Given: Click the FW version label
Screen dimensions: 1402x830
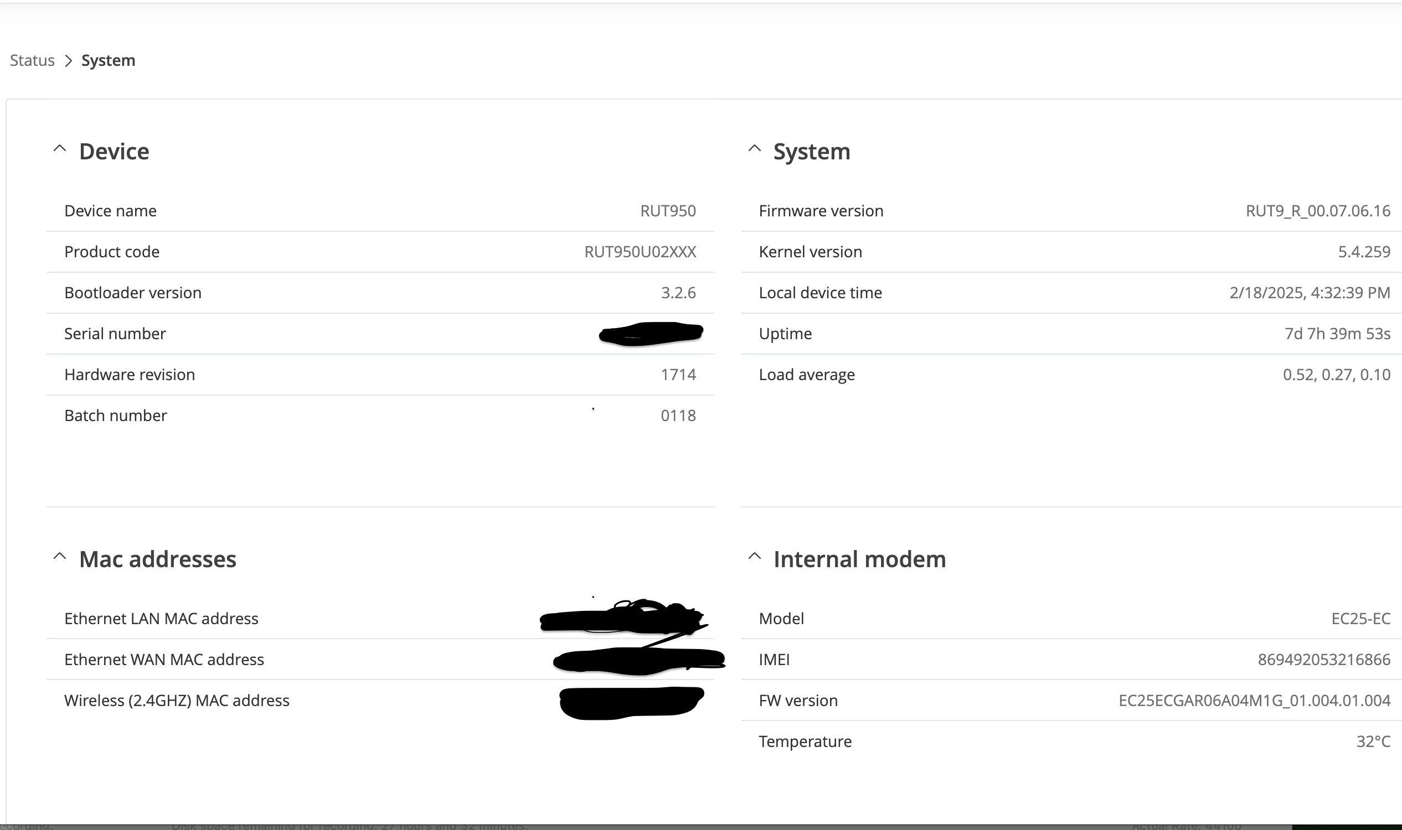Looking at the screenshot, I should 798,700.
